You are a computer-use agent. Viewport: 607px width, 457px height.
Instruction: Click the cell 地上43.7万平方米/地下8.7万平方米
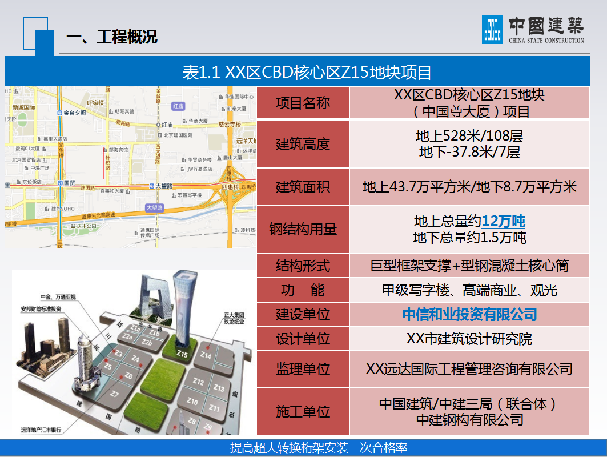pos(469,187)
